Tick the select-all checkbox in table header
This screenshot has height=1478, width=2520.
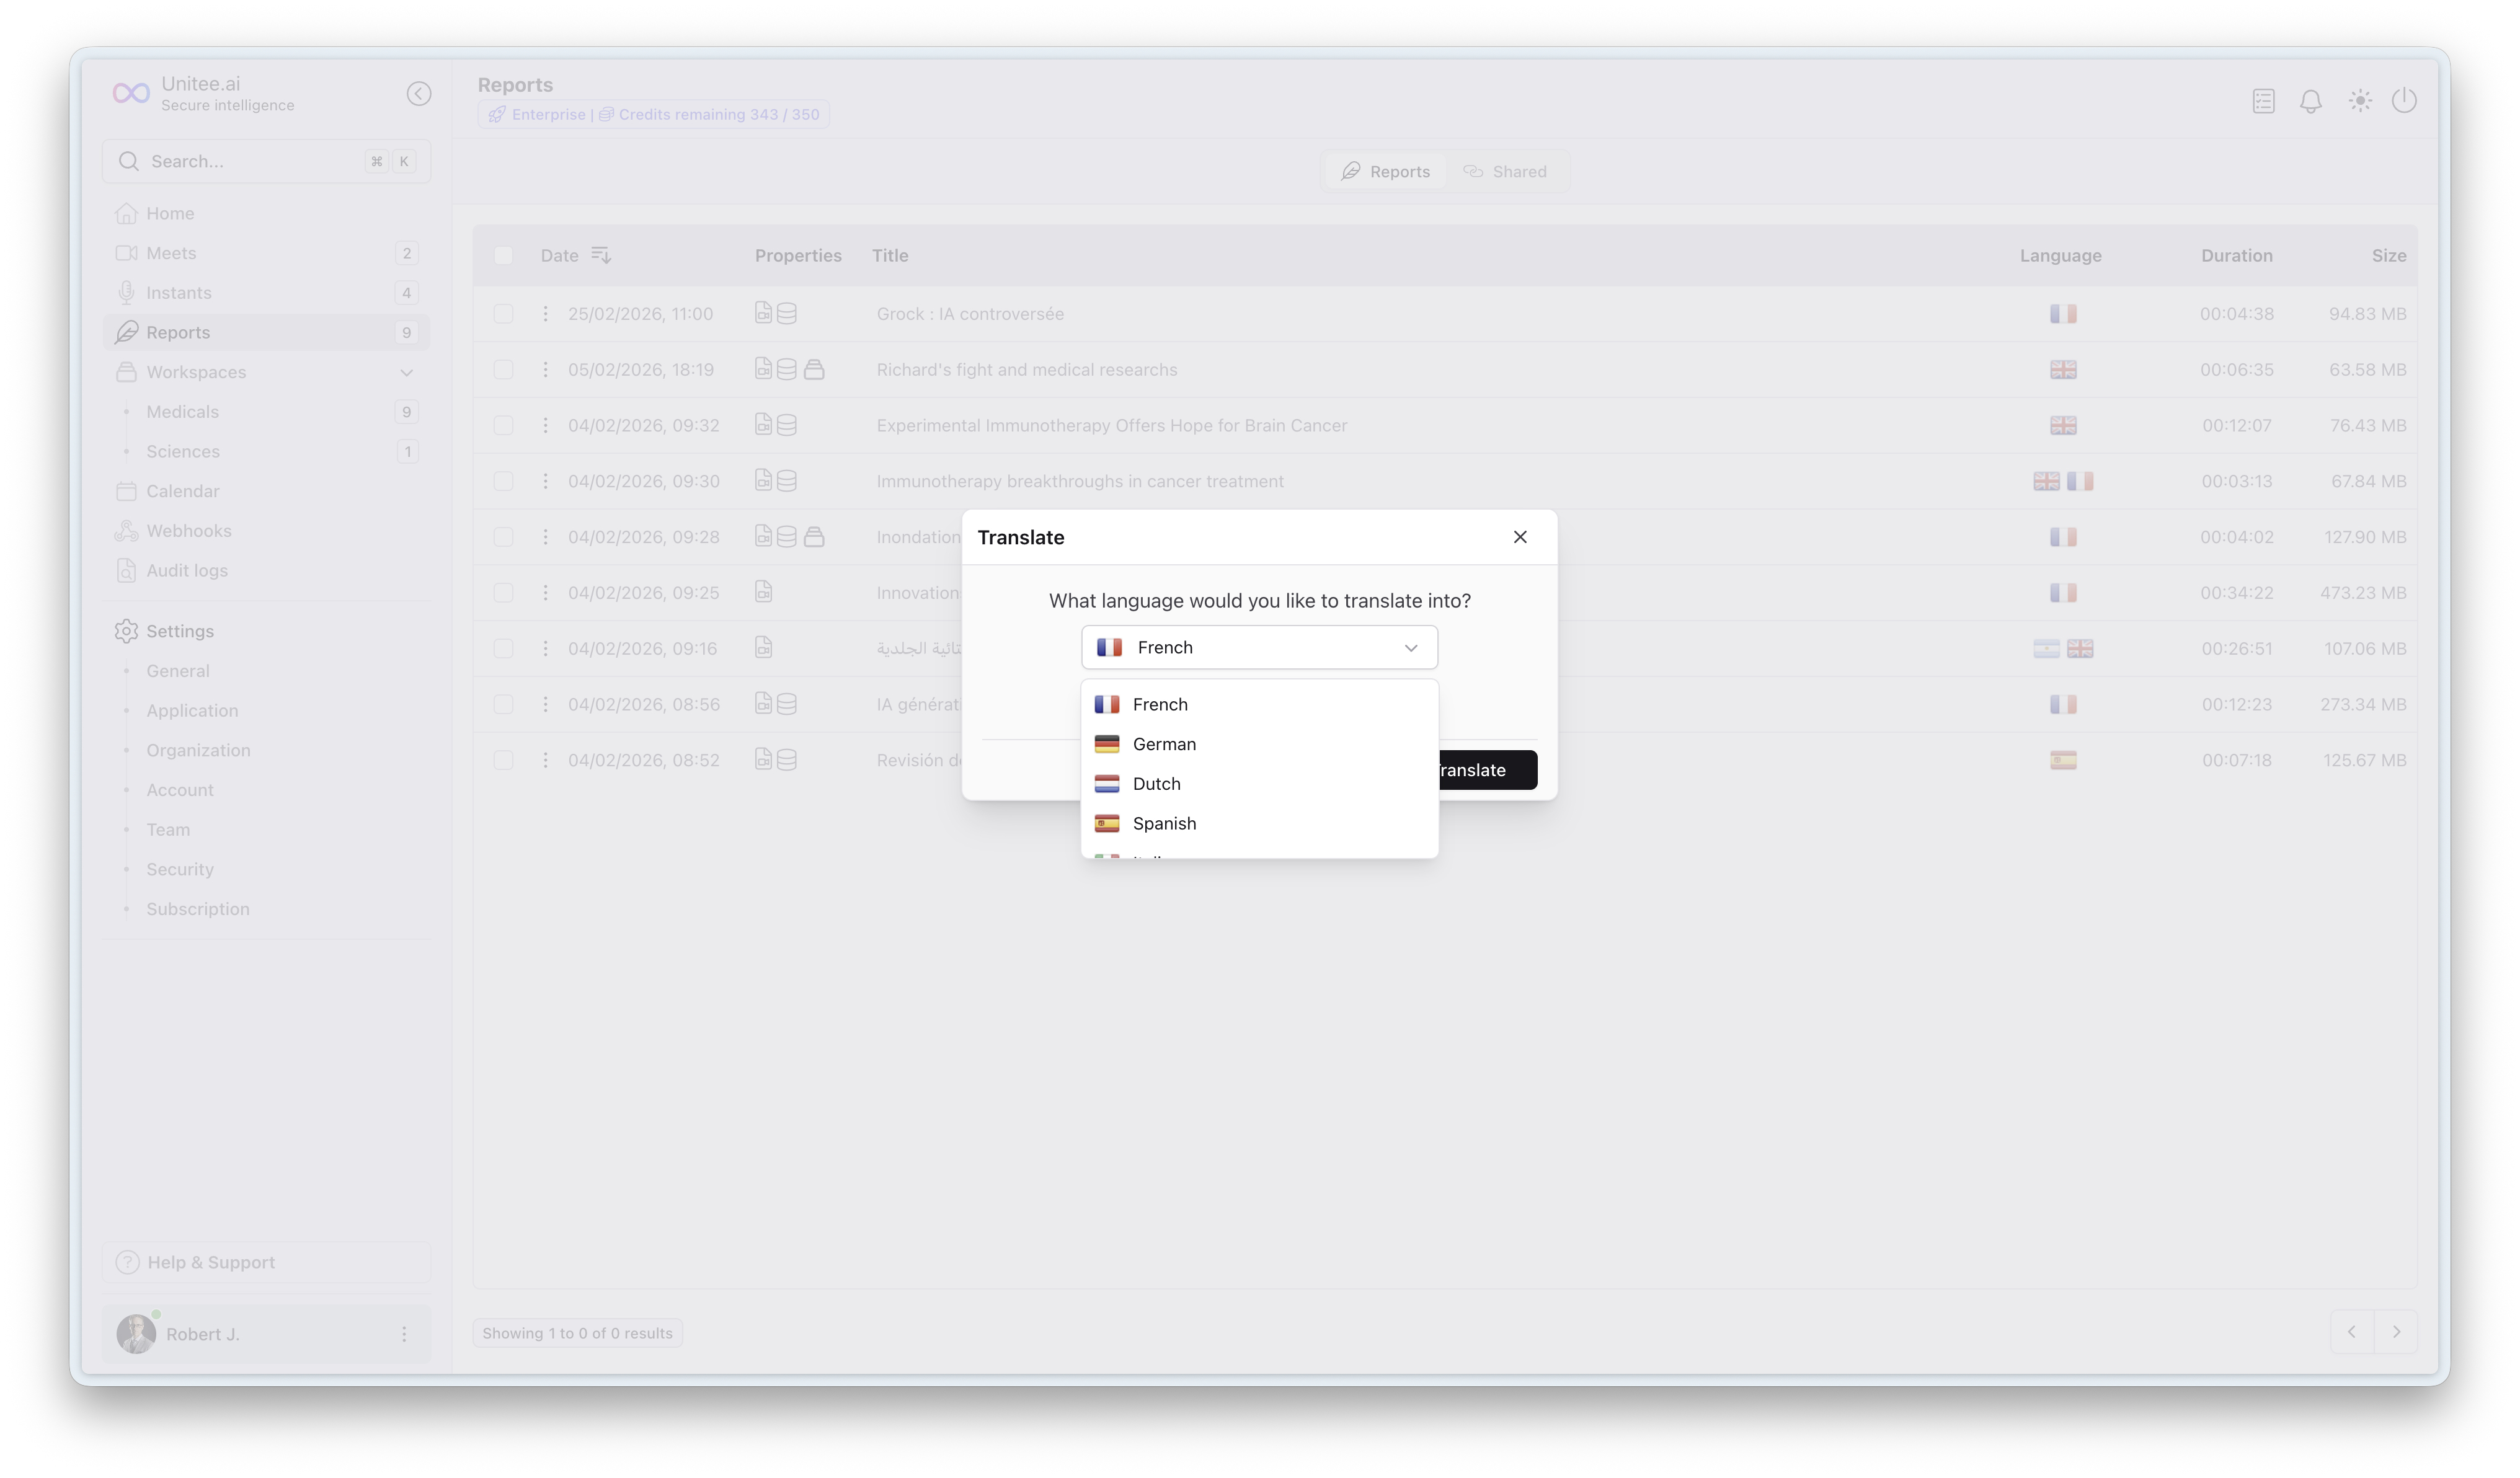click(503, 255)
